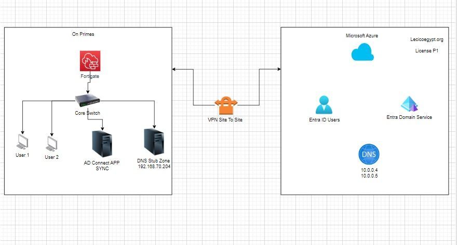
Task: Click the AD Connect APP SYNC label
Action: pyautogui.click(x=102, y=166)
